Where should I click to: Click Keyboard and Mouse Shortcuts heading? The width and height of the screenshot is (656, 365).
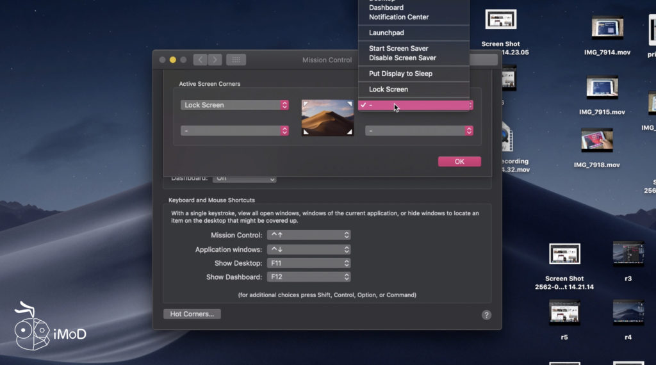pos(211,200)
